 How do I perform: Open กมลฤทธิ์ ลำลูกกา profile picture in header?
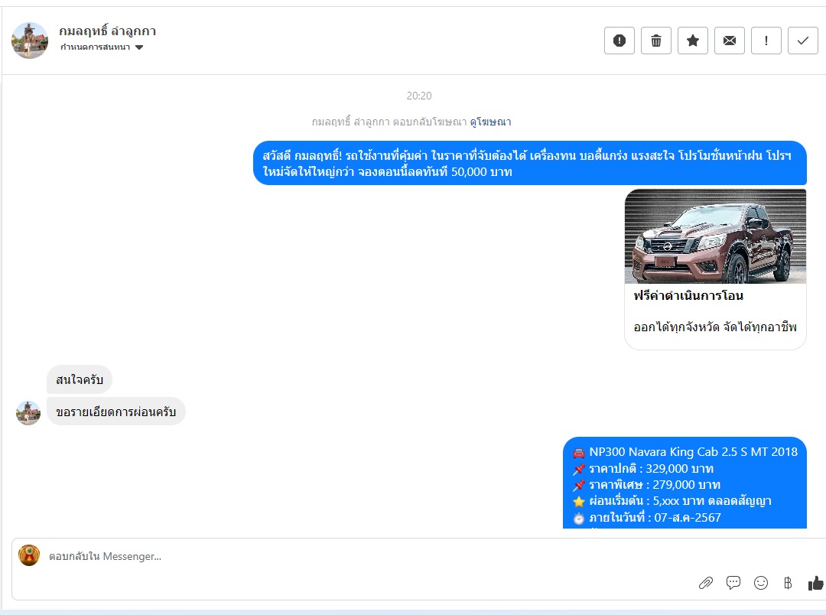(30, 41)
